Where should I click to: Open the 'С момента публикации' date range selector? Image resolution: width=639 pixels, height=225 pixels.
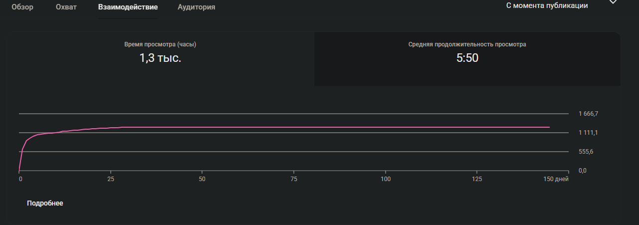click(547, 6)
